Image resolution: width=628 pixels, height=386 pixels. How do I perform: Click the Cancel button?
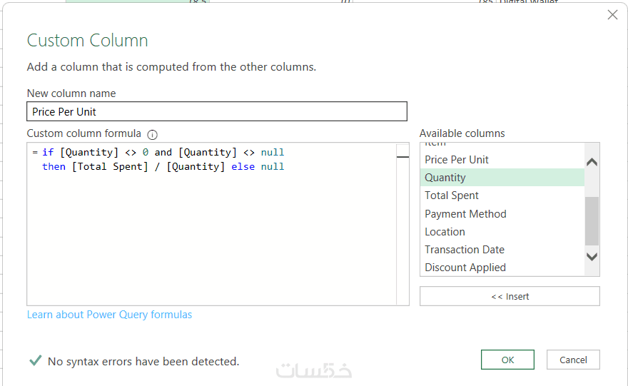click(573, 360)
